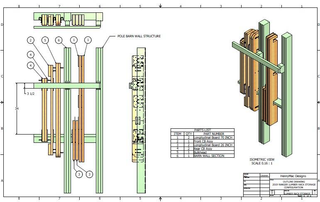Click the ISOMETRIC VIEW label
Viewport: 320px width, 202px height.
coord(262,159)
